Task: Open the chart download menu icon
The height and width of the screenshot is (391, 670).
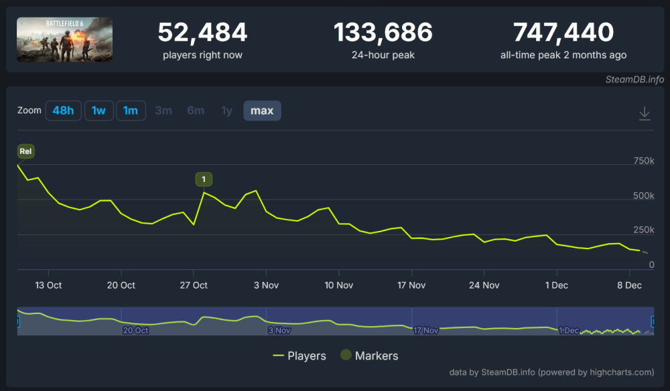Action: 645,114
